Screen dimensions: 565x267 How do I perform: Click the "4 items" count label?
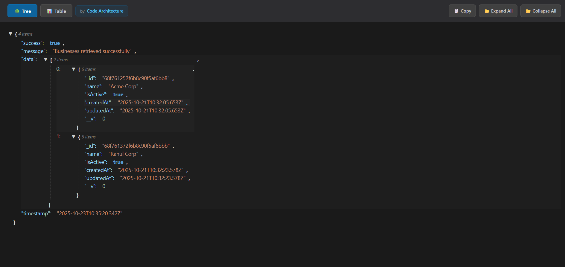click(x=25, y=34)
